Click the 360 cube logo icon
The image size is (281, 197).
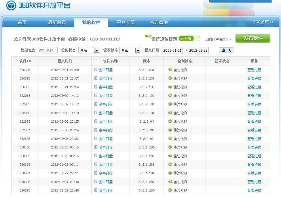[11, 5]
